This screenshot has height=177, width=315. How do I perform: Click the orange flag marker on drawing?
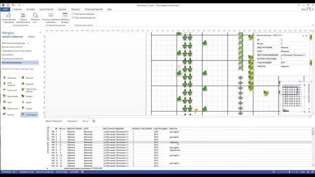tap(196, 110)
